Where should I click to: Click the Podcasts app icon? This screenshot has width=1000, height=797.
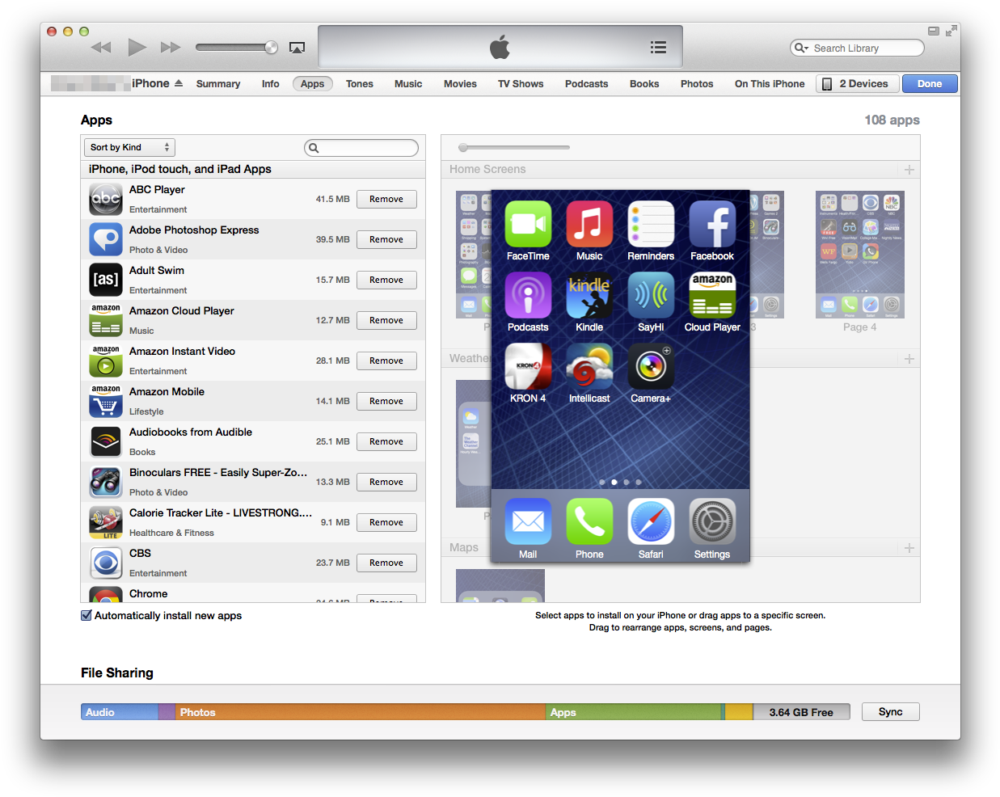point(528,295)
